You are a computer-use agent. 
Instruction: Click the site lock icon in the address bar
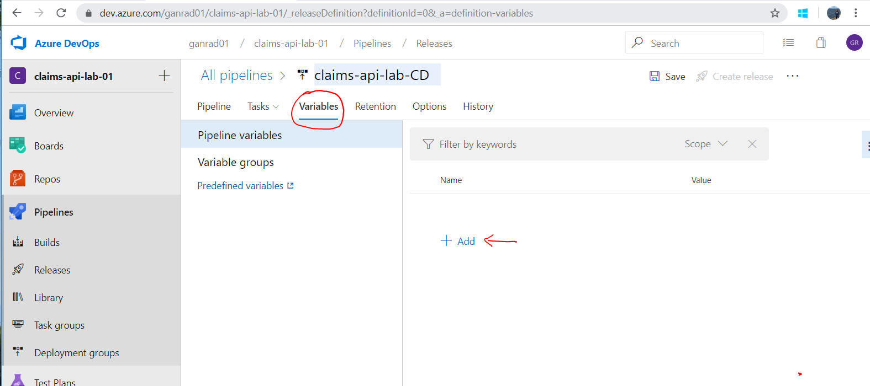tap(88, 13)
